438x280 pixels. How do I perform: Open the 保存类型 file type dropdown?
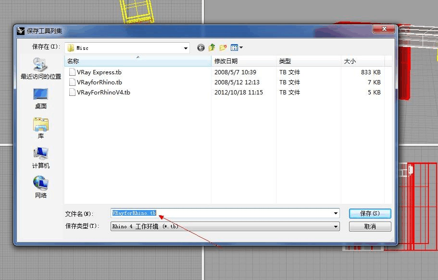(336, 226)
